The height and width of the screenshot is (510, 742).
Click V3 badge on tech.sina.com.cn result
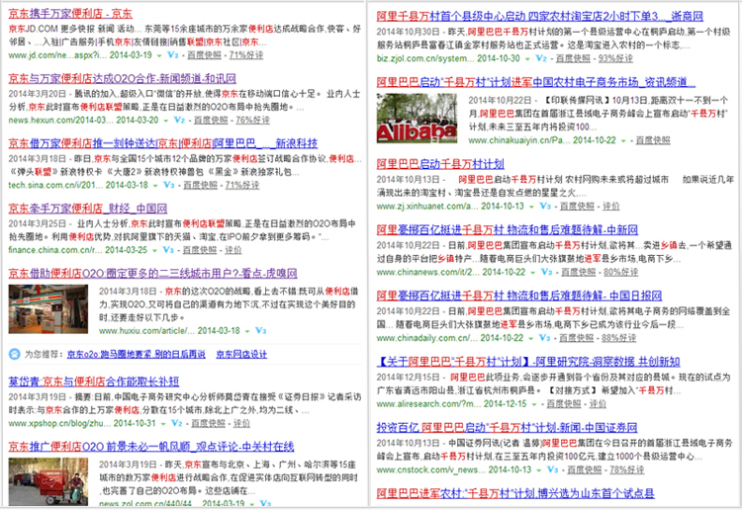169,185
